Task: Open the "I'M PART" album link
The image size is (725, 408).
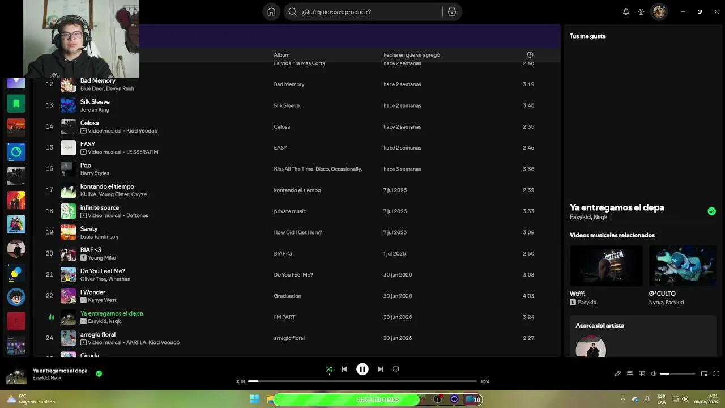Action: (x=284, y=317)
